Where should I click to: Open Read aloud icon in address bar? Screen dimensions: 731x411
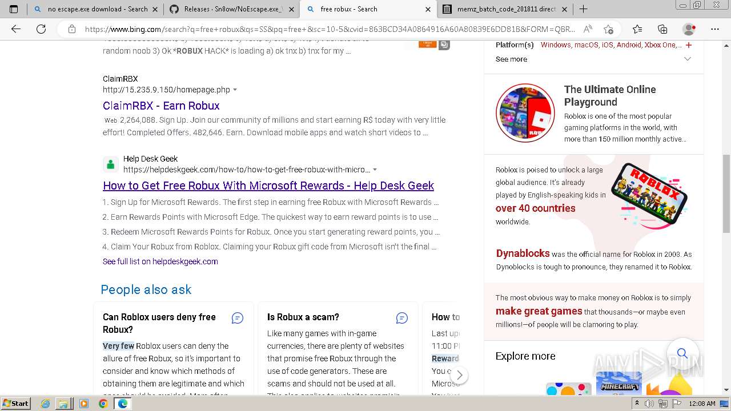pos(587,29)
